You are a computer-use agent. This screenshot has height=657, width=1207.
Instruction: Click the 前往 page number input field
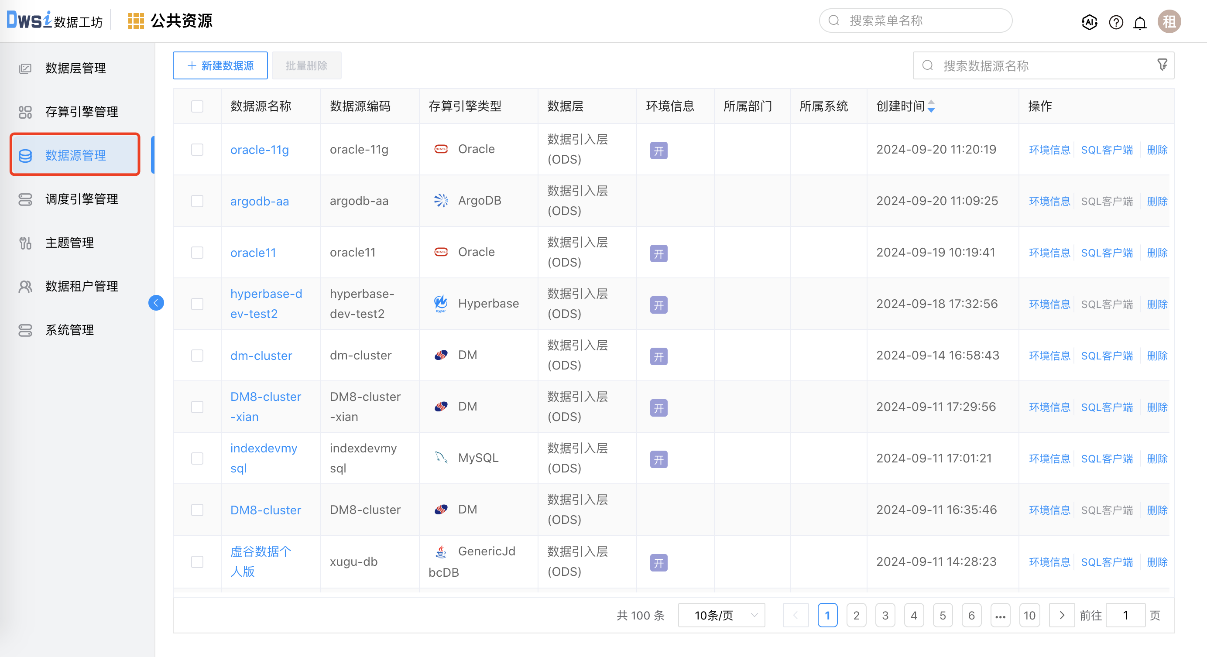[1126, 615]
